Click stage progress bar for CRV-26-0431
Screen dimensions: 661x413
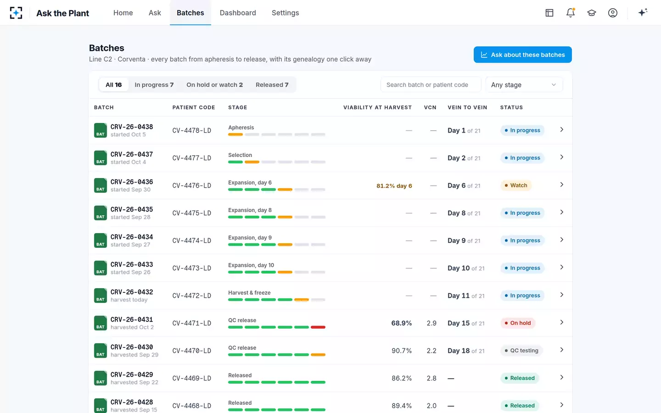[277, 327]
